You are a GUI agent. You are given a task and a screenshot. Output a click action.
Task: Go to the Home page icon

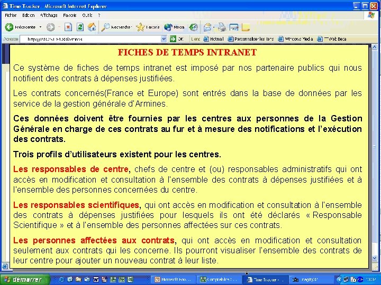pos(92,27)
